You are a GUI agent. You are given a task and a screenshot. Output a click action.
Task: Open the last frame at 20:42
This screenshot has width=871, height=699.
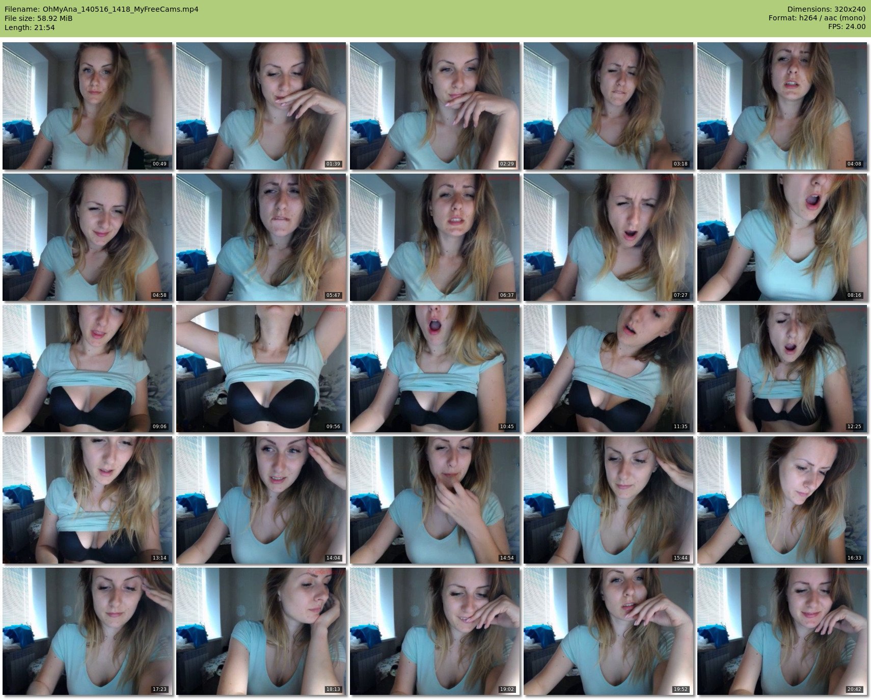782,631
